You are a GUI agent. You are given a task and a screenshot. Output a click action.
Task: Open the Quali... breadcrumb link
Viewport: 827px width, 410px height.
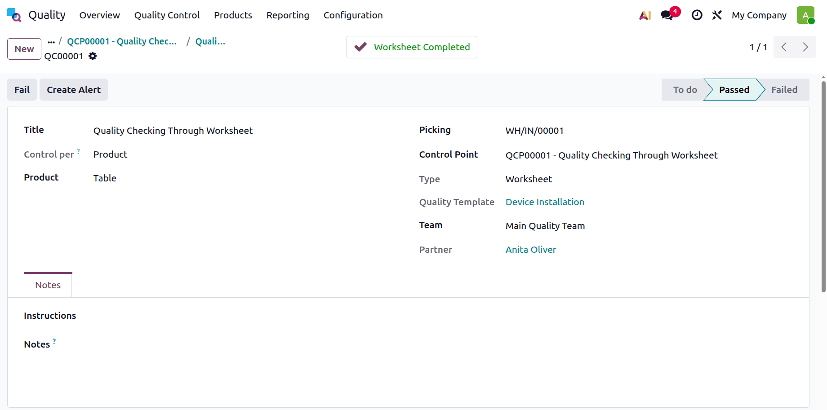click(x=210, y=41)
